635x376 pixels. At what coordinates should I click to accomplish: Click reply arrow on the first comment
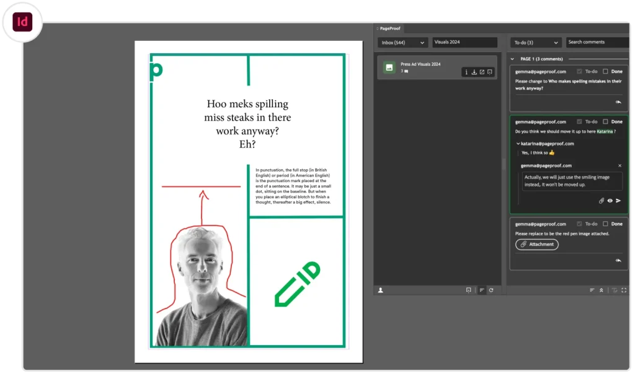(618, 102)
